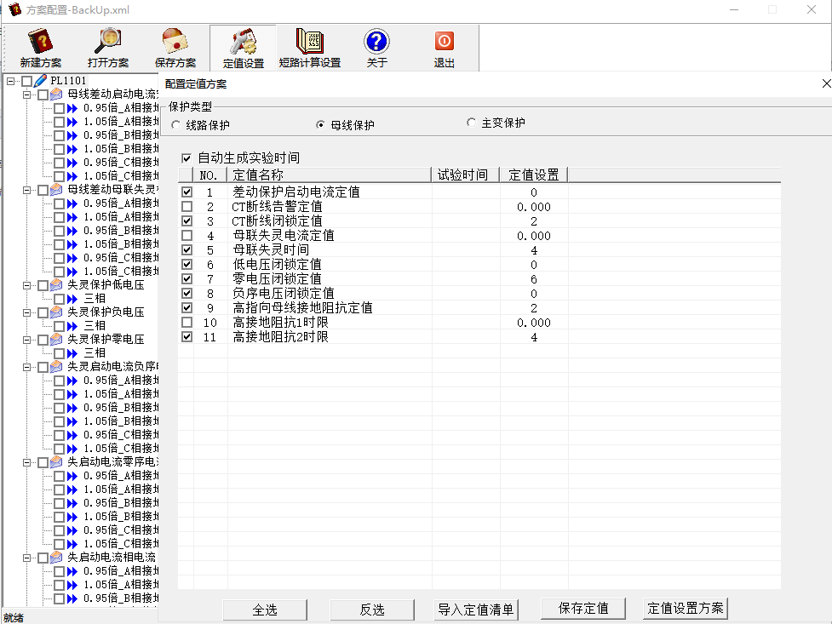Collapse the PL1101 root tree node

click(10, 81)
